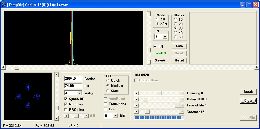Open the N value dropdown
Image resolution: width=260 pixels, height=129 pixels.
pos(165,37)
